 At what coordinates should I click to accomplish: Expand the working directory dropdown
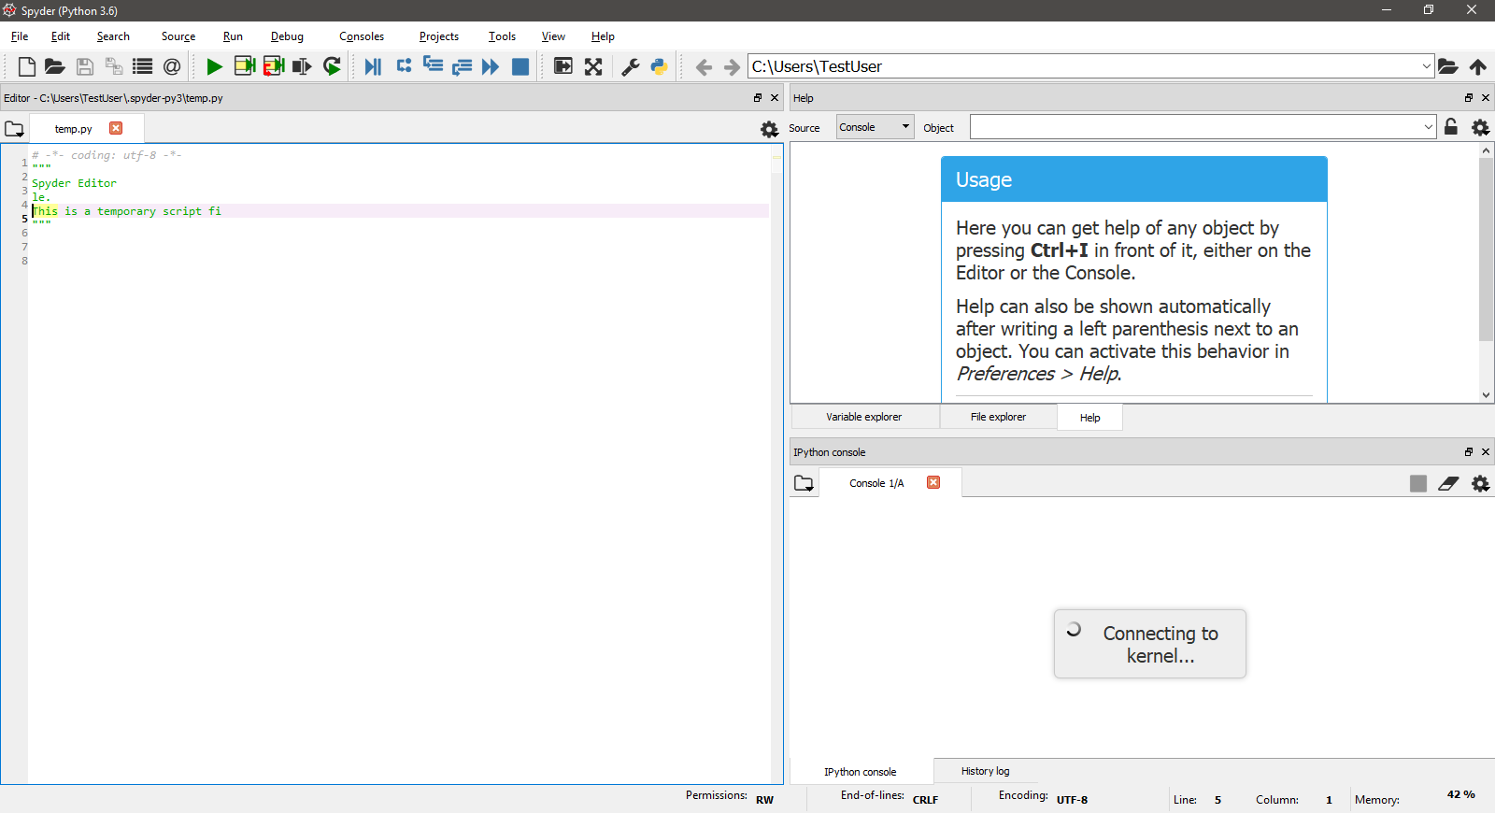click(x=1426, y=66)
